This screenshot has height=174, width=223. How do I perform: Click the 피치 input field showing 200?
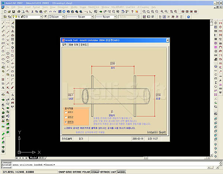click(113, 64)
